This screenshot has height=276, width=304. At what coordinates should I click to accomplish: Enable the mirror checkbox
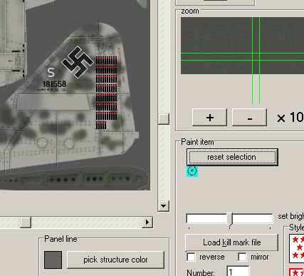pyautogui.click(x=242, y=257)
